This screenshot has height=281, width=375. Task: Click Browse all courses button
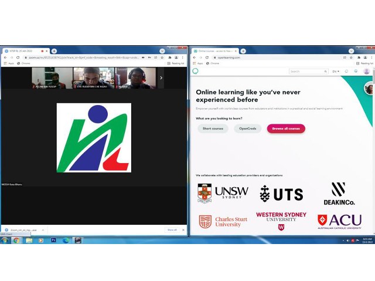(x=286, y=128)
